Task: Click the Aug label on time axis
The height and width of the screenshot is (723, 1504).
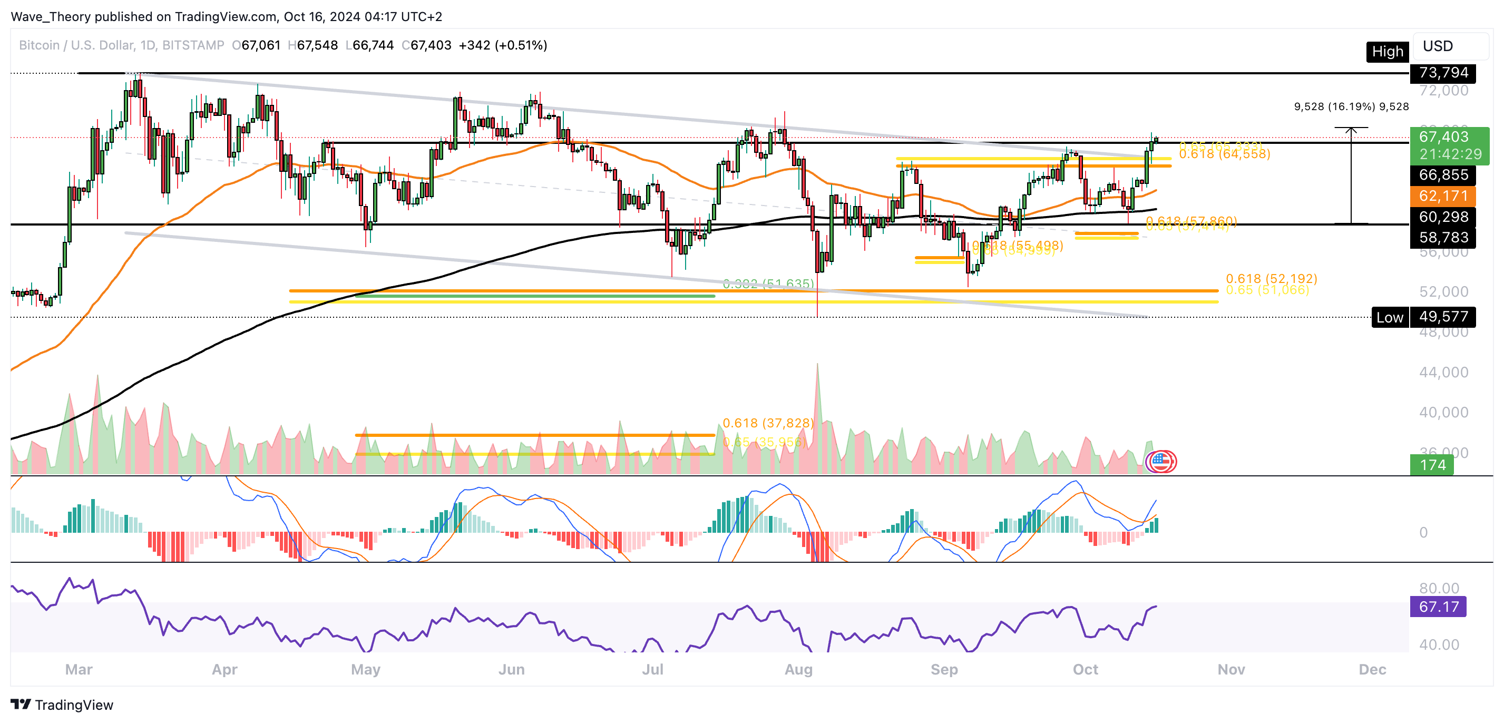Action: click(798, 669)
